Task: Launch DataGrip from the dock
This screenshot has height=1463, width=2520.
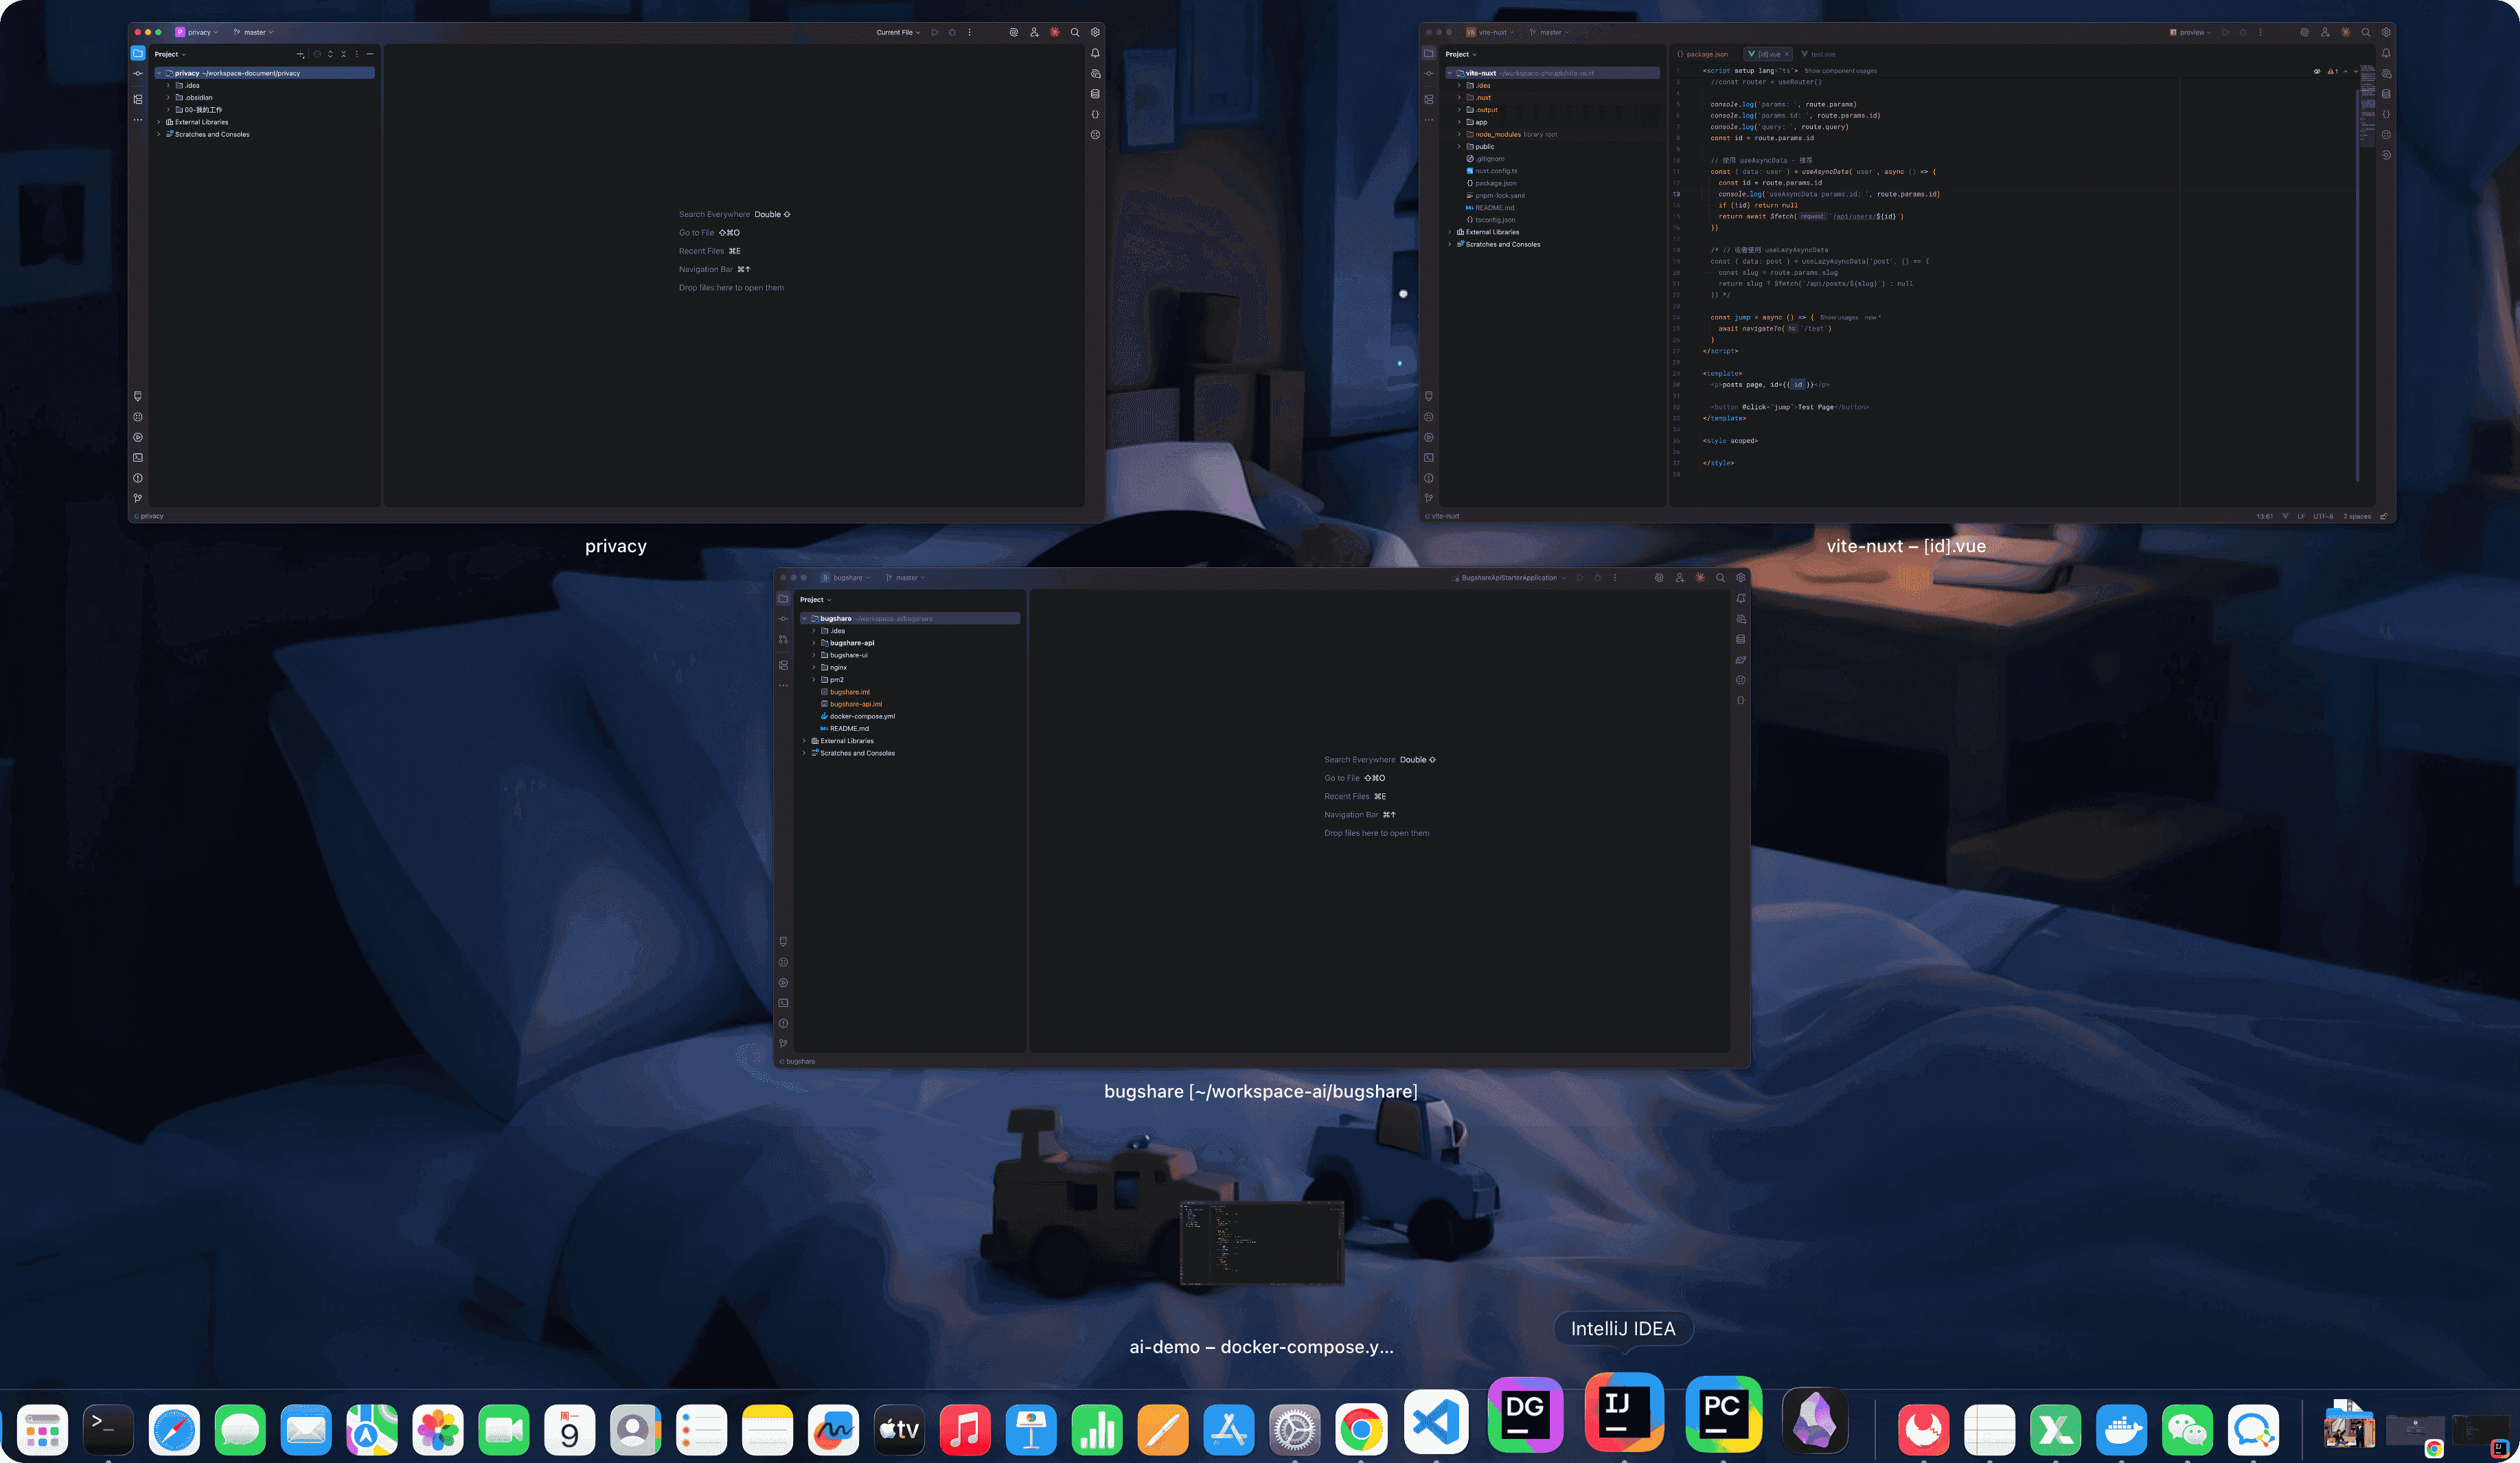Action: [1525, 1415]
